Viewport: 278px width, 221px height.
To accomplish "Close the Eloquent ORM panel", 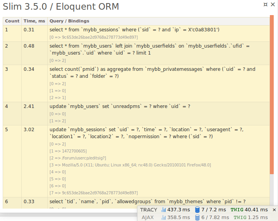I will [x=273, y=4].
